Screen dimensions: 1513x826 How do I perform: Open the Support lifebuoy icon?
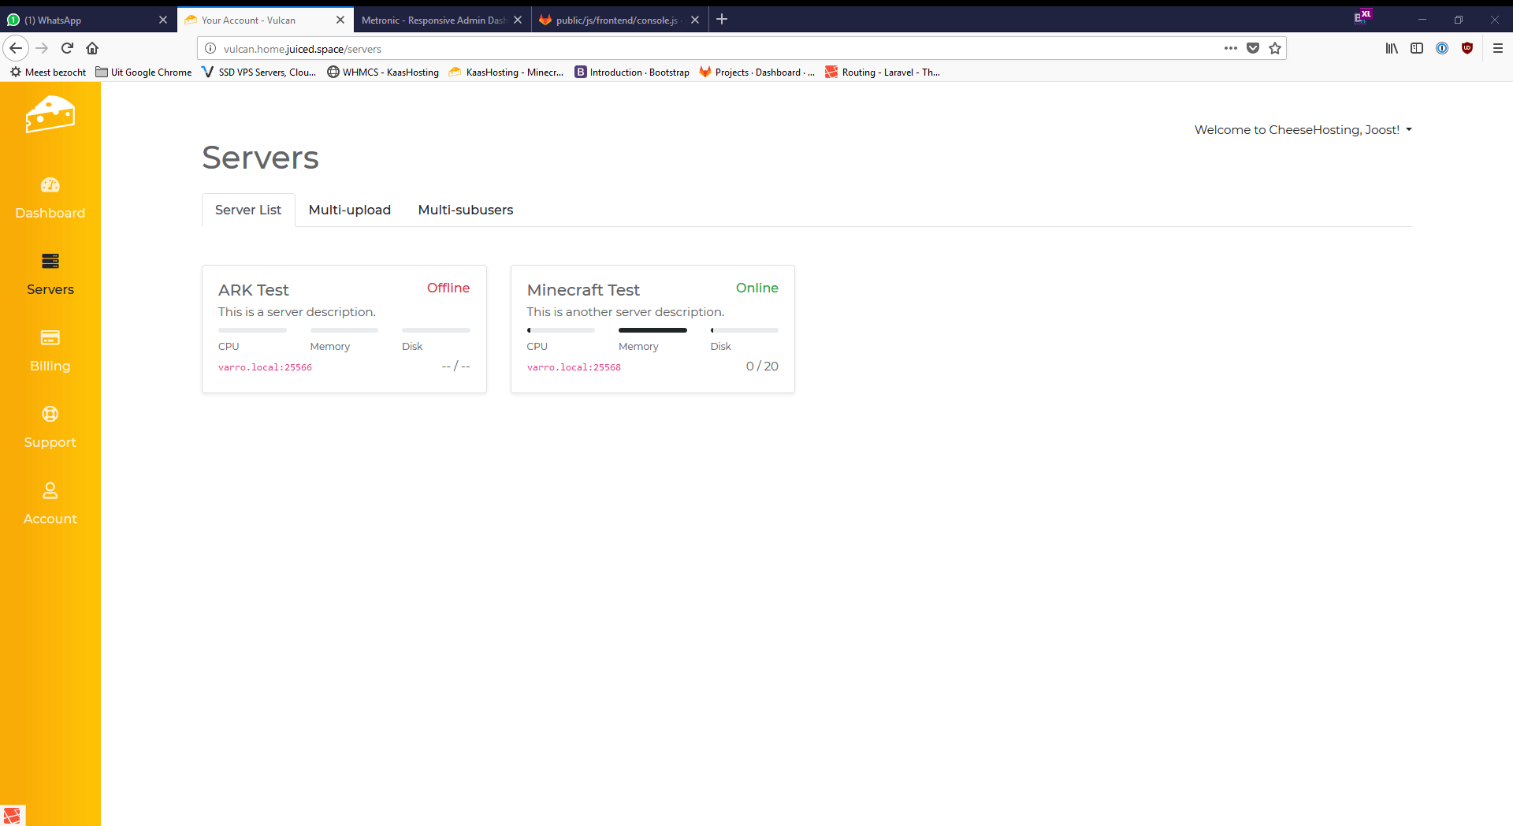pyautogui.click(x=50, y=415)
